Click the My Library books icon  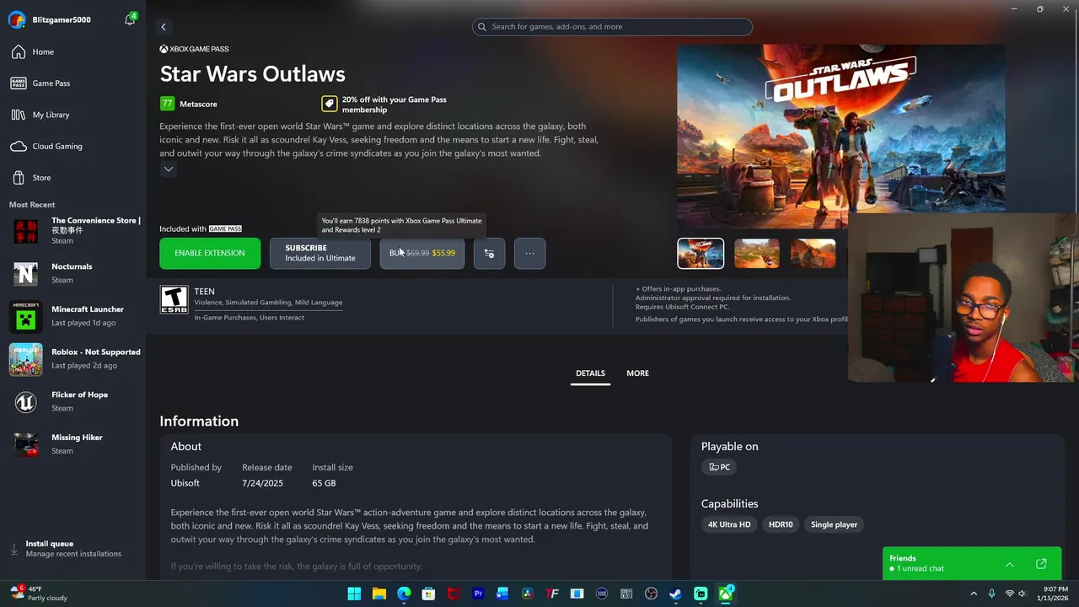tap(18, 115)
